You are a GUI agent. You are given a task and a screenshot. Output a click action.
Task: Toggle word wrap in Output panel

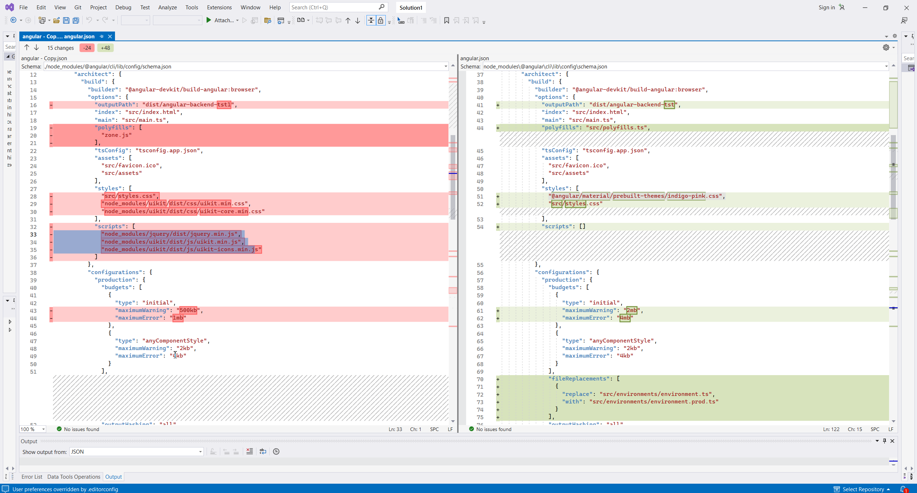(263, 451)
